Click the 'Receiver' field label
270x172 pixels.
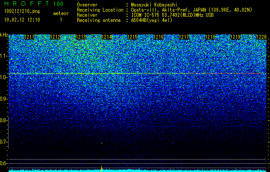tap(87, 15)
